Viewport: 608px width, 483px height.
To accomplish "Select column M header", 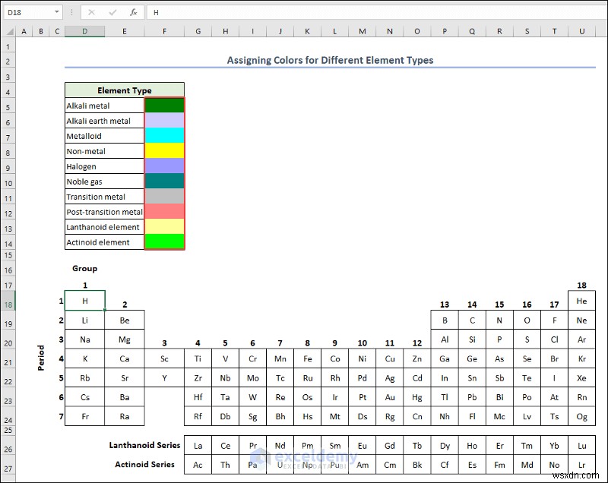I will pyautogui.click(x=363, y=31).
